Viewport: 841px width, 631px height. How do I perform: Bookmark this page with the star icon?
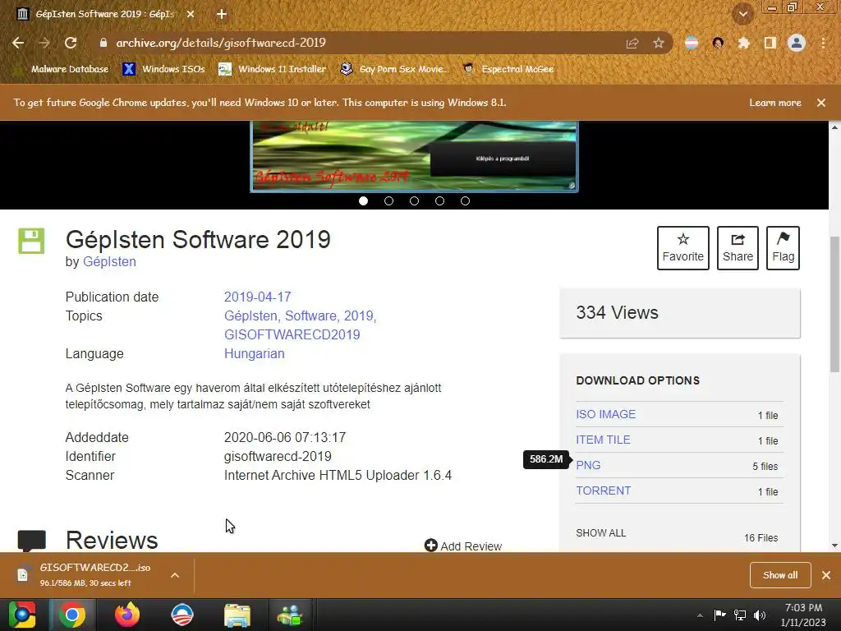tap(659, 43)
